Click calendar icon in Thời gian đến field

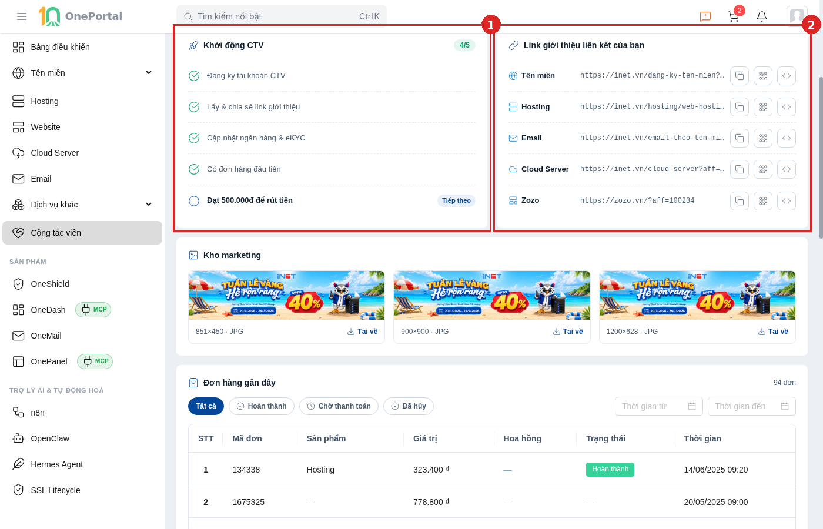click(785, 406)
